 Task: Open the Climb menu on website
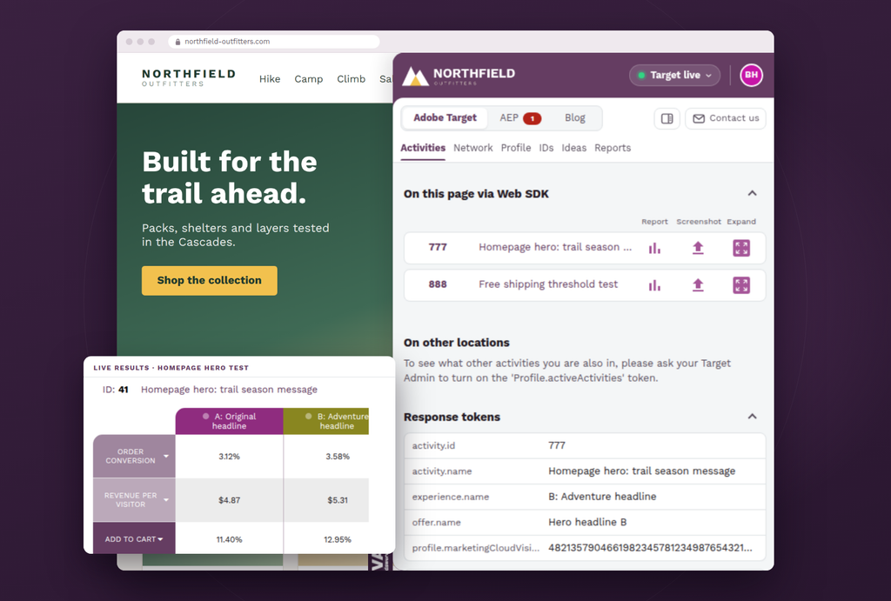click(352, 79)
